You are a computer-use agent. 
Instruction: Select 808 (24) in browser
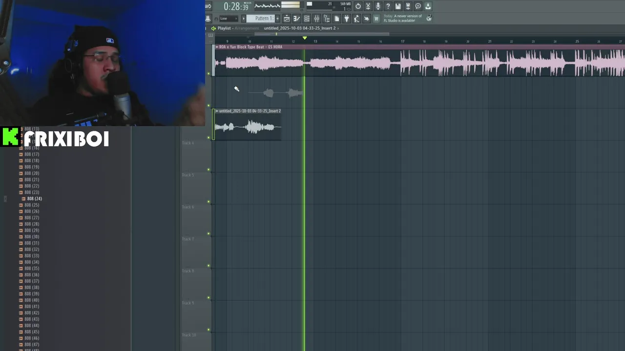click(34, 198)
